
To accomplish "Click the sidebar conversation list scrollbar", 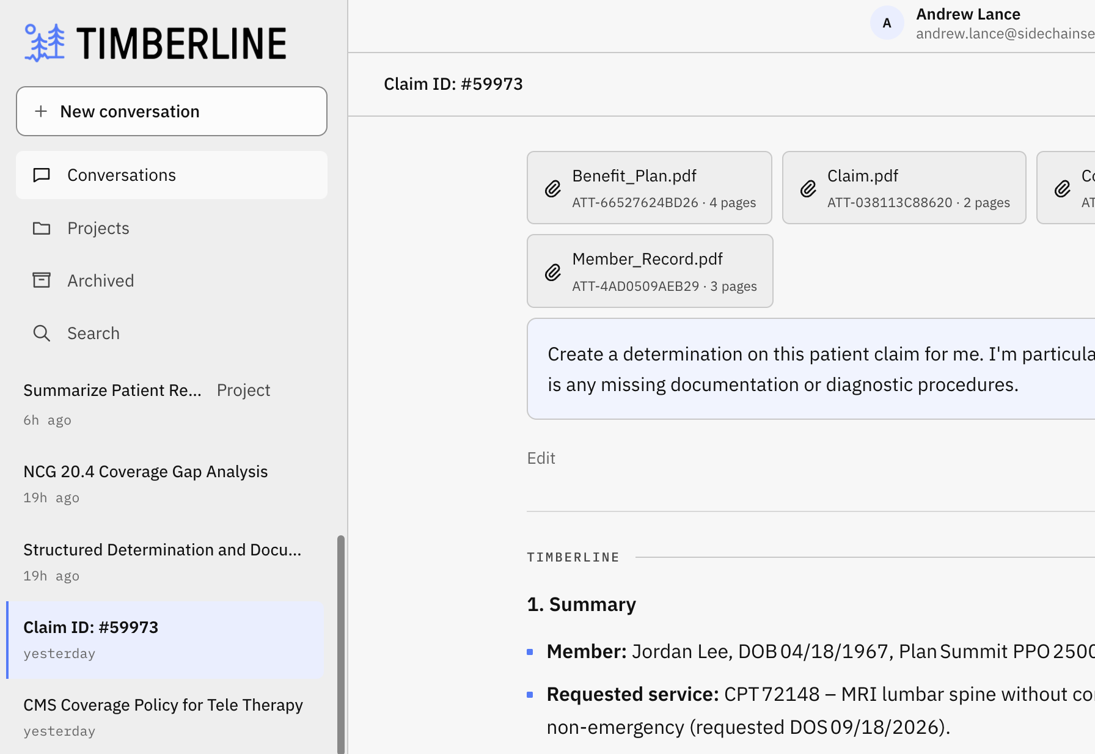I will (x=341, y=645).
